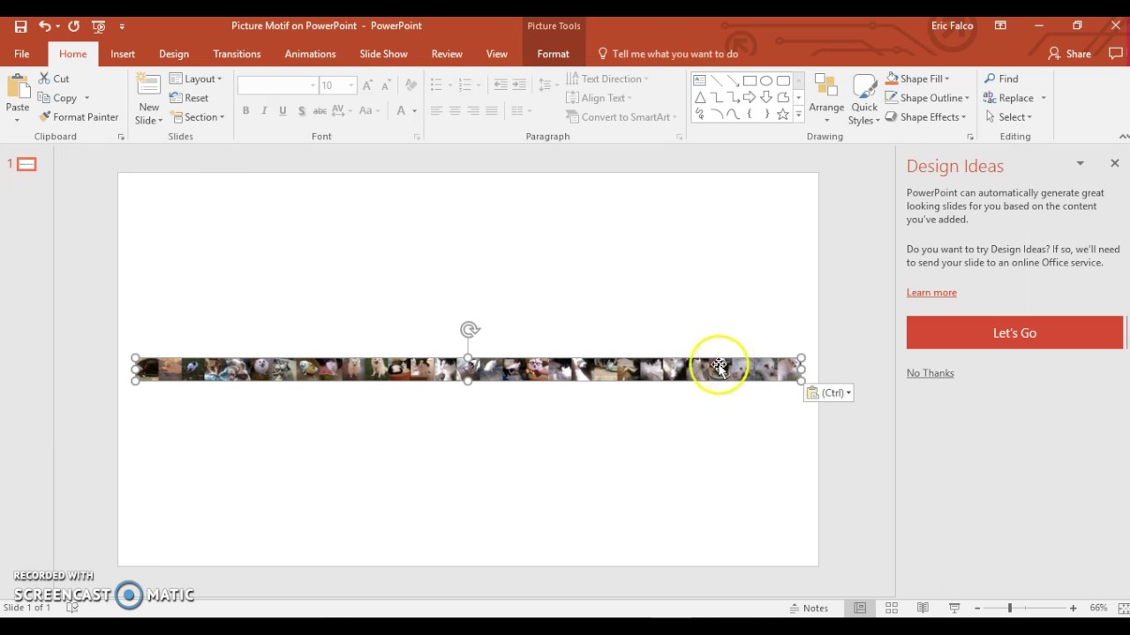The width and height of the screenshot is (1130, 635).
Task: Open the Section dropdown
Action: 198,116
